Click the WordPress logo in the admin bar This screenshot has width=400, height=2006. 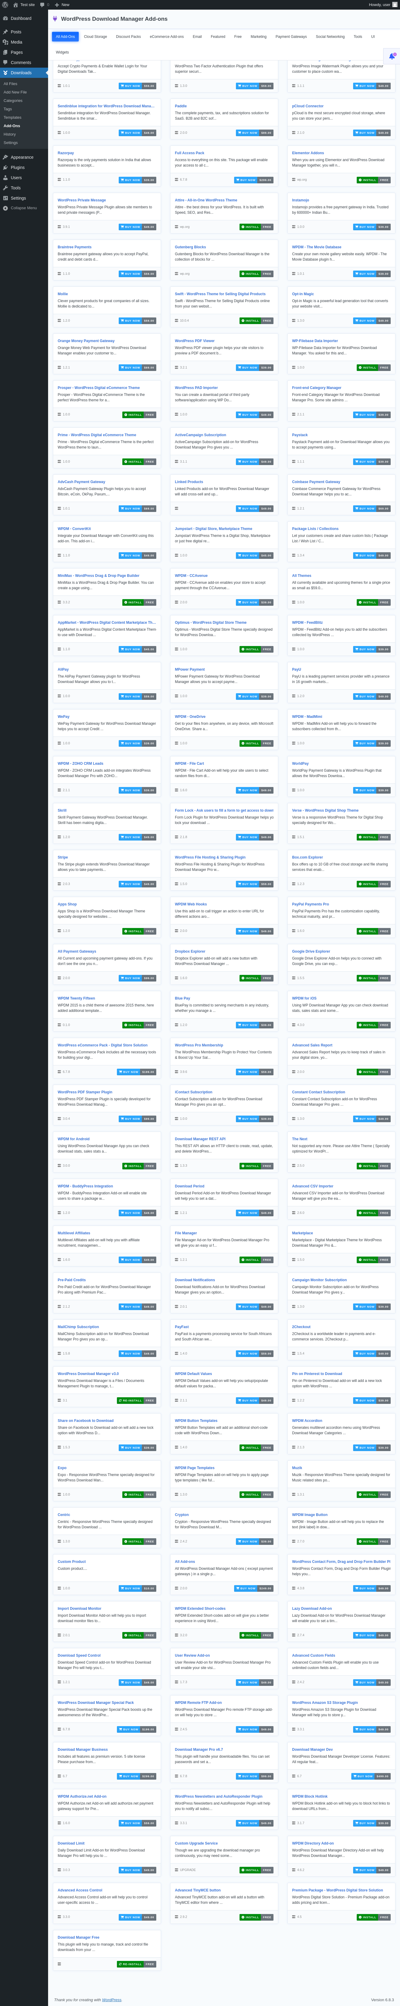point(5,5)
